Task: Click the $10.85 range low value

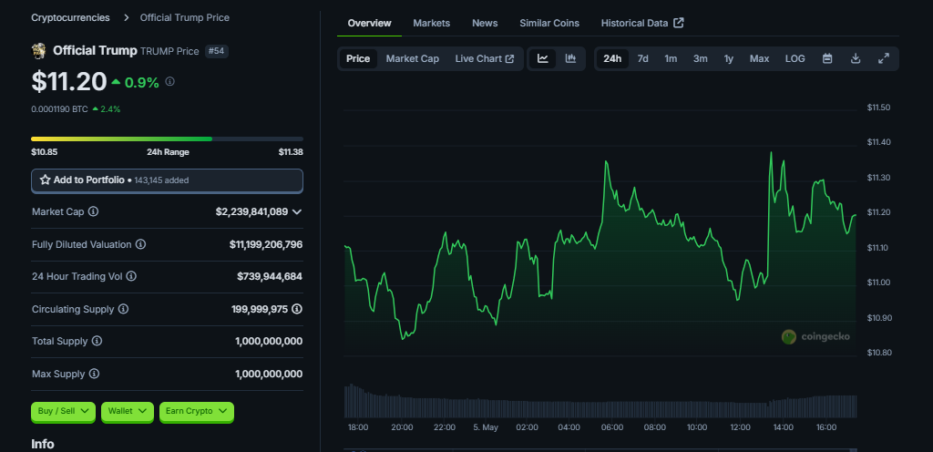Action: [x=44, y=151]
